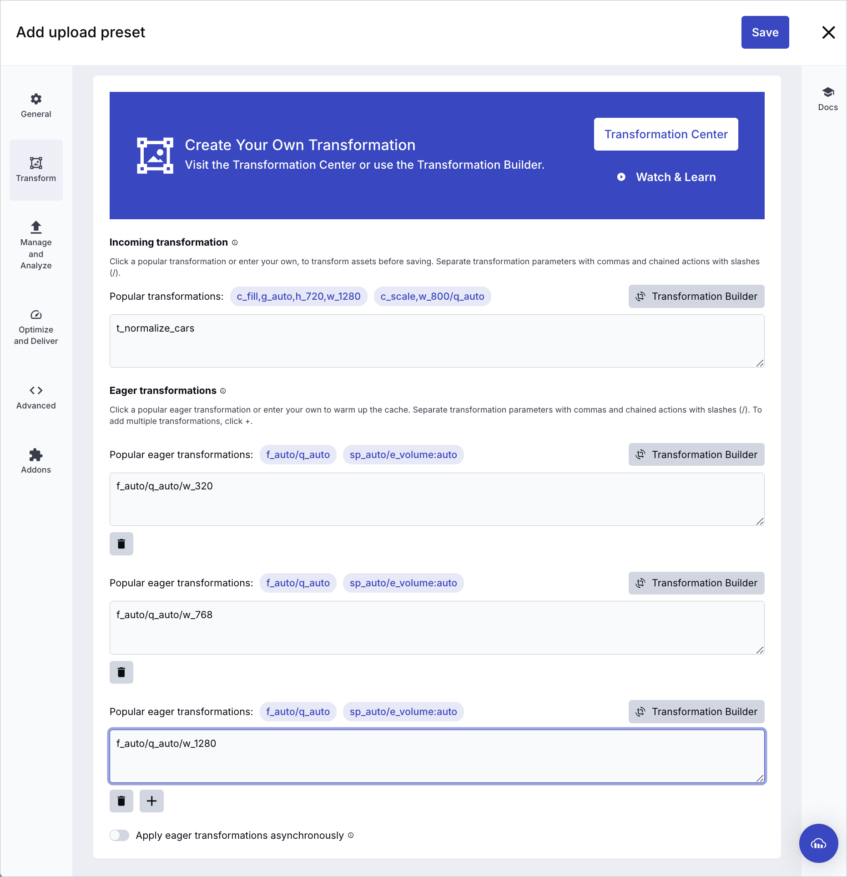This screenshot has width=847, height=877.
Task: Open the Manage and Analyze section
Action: [35, 246]
